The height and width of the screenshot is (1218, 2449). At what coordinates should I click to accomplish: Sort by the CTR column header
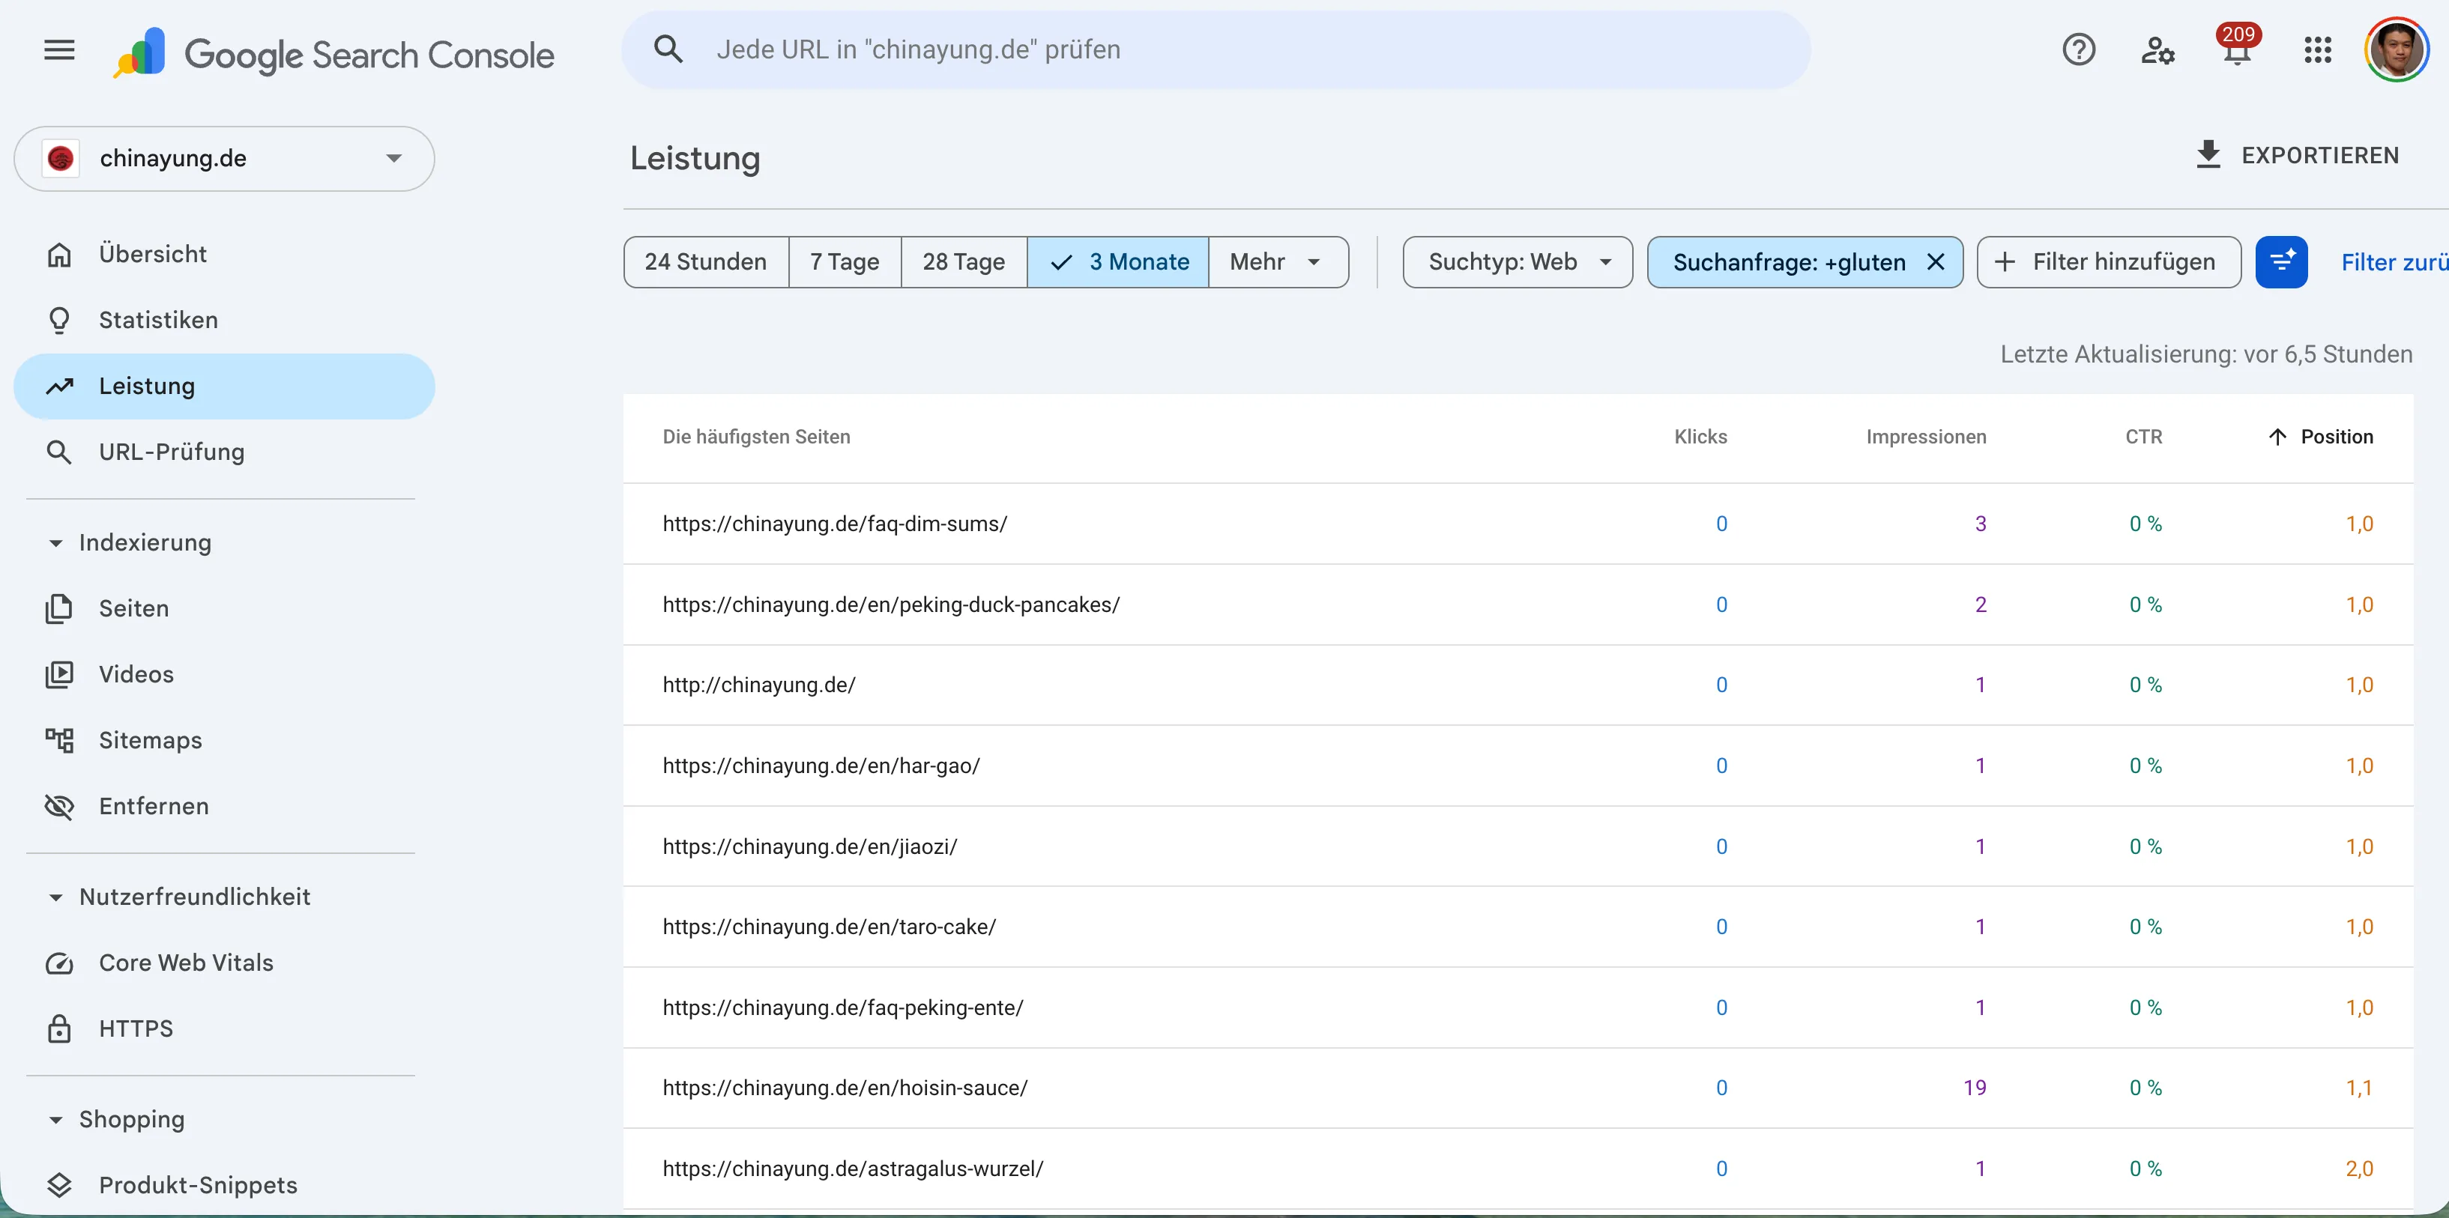[2144, 437]
